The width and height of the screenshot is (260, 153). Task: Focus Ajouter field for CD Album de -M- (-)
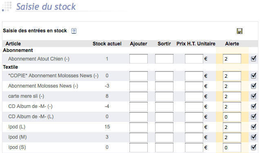click(138, 107)
